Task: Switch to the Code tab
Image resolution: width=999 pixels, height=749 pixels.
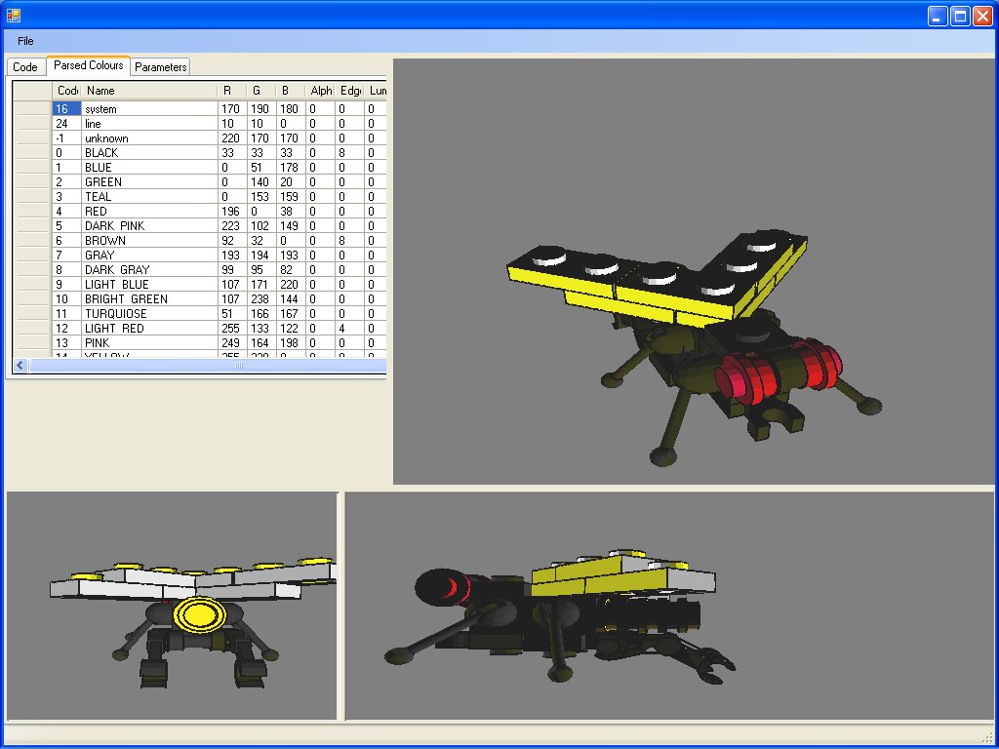Action: tap(25, 67)
